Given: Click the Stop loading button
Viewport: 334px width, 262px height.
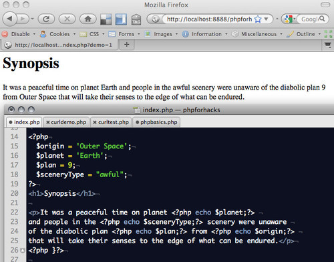Looking at the screenshot, I should (67, 19).
